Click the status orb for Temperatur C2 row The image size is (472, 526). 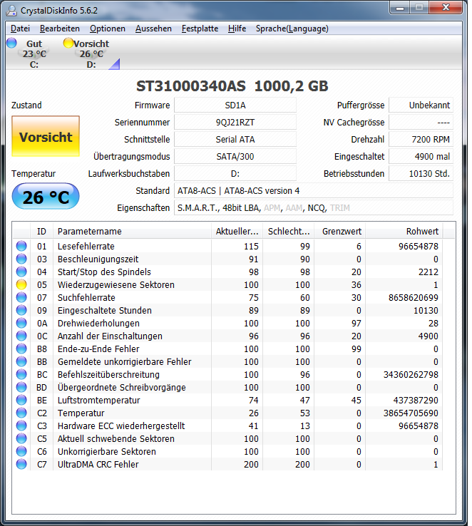point(21,413)
